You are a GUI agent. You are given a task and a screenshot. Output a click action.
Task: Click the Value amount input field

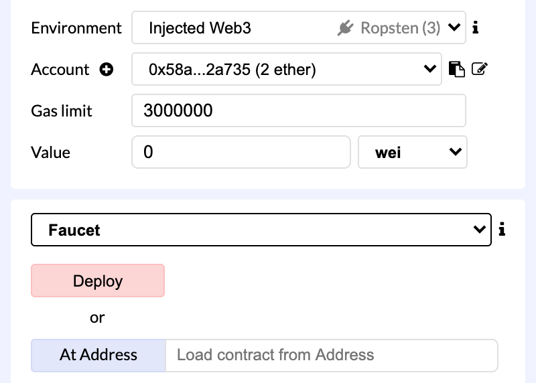[241, 152]
